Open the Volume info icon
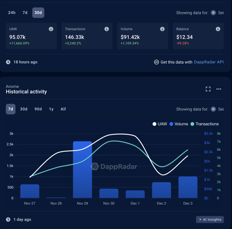This screenshot has height=229, width=232. click(162, 29)
